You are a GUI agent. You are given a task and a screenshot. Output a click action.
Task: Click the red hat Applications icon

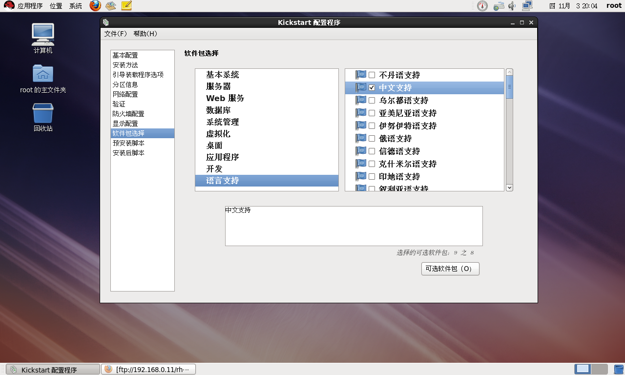(9, 6)
